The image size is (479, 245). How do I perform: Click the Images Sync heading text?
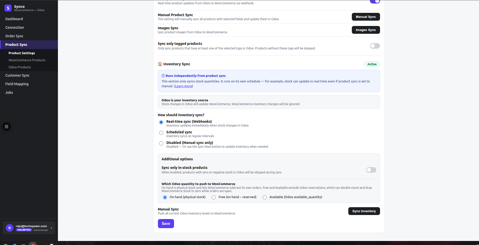coord(168,28)
